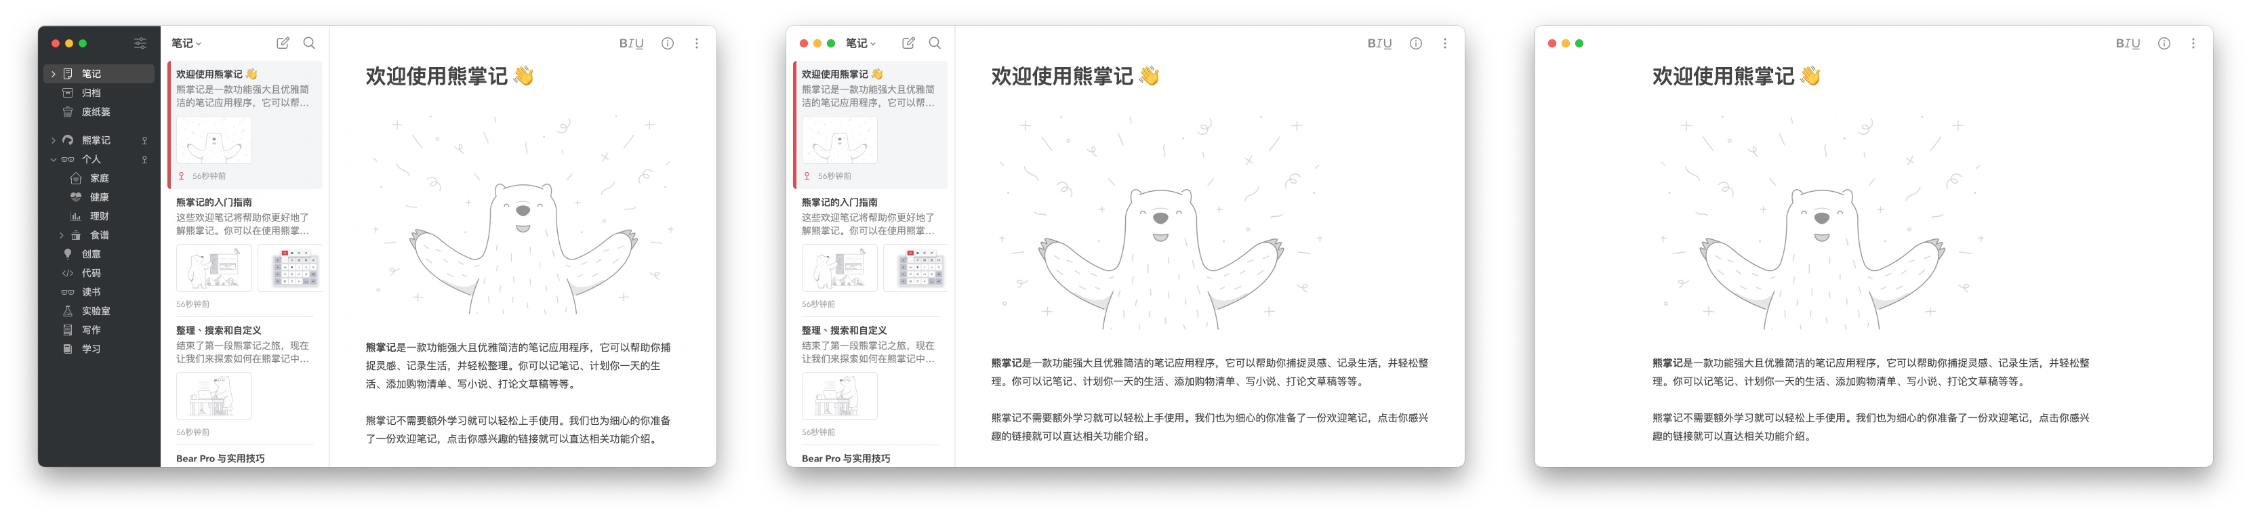Expand the 笔记 sidebar chevron

point(54,75)
